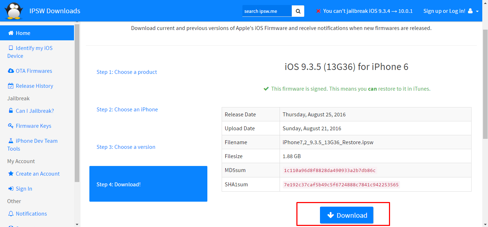Click the Identify my iOS Device phone icon

pyautogui.click(x=11, y=48)
